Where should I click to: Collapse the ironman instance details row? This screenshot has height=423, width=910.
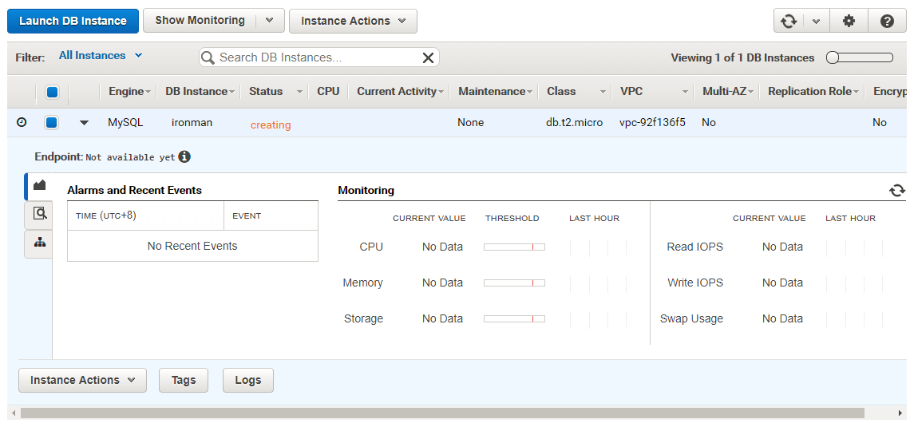pyautogui.click(x=84, y=123)
